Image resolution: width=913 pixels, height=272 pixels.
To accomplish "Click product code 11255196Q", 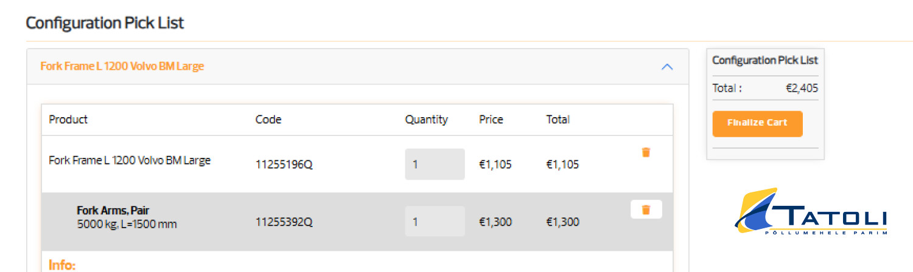I will [284, 165].
